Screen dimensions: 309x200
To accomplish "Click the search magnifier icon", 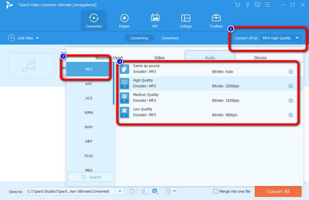I will point(83,177).
